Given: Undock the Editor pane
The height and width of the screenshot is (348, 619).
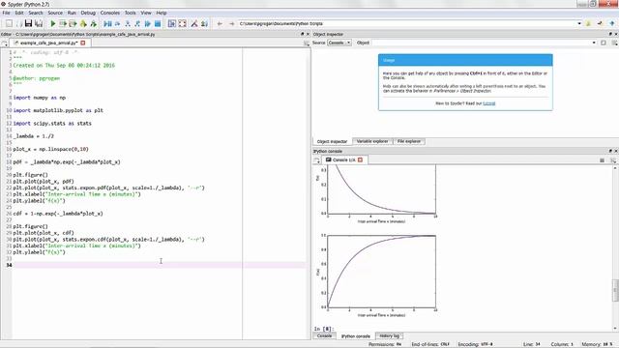Looking at the screenshot, I should 303,35.
